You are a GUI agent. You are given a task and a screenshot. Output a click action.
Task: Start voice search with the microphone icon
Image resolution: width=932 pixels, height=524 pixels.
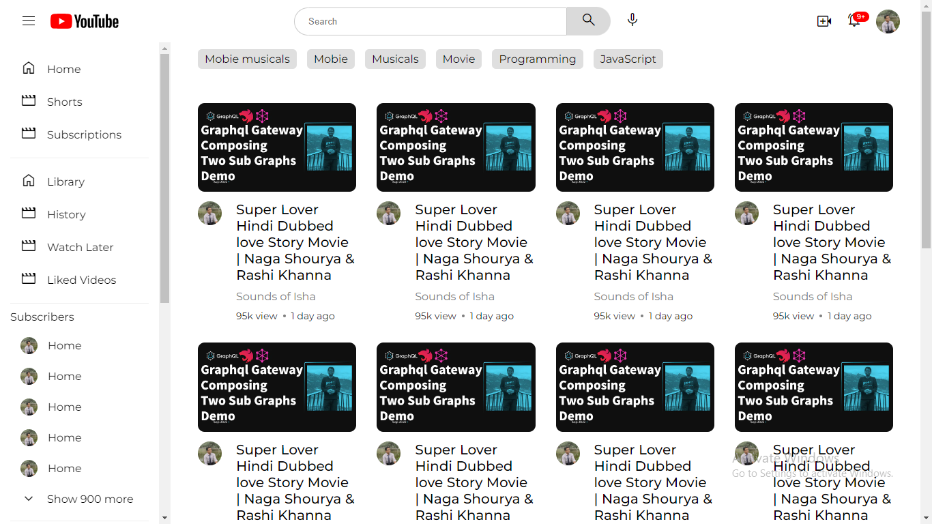click(632, 20)
